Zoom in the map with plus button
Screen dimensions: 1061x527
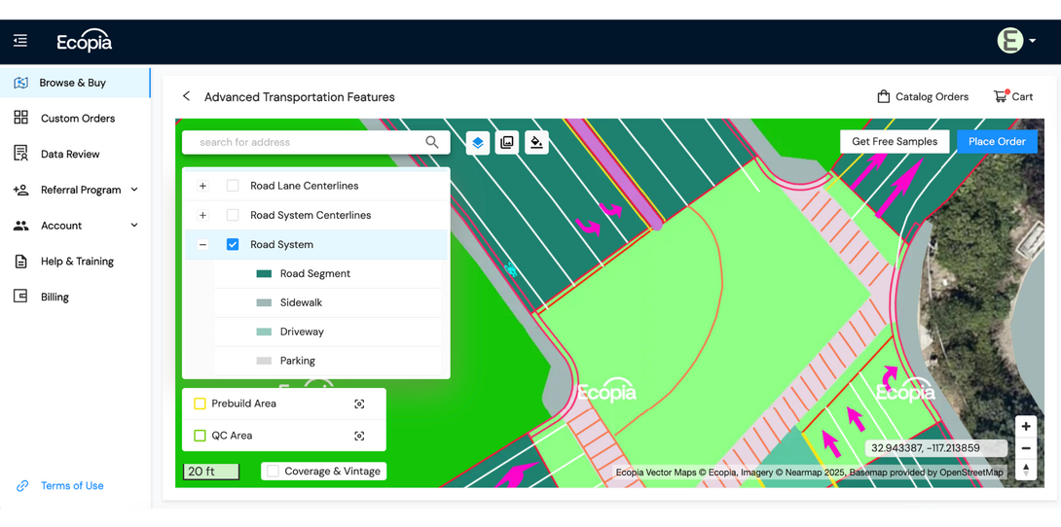pos(1026,426)
